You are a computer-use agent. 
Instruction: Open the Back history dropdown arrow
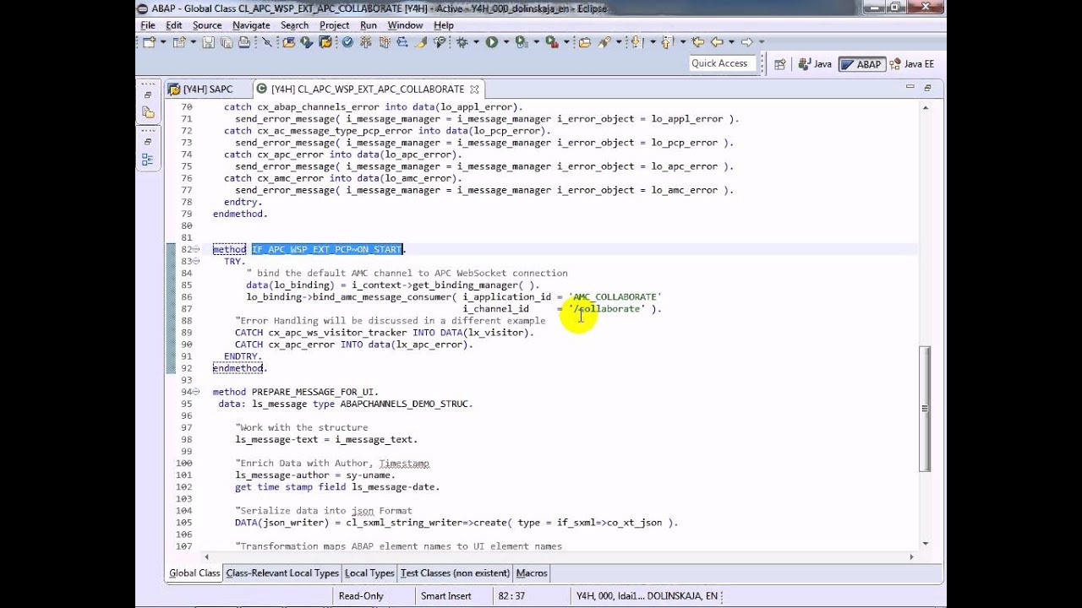731,42
